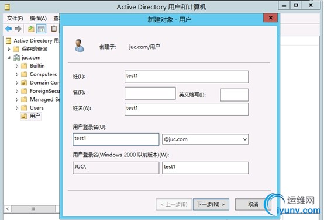Maximize the Active Directory main window

[296, 5]
